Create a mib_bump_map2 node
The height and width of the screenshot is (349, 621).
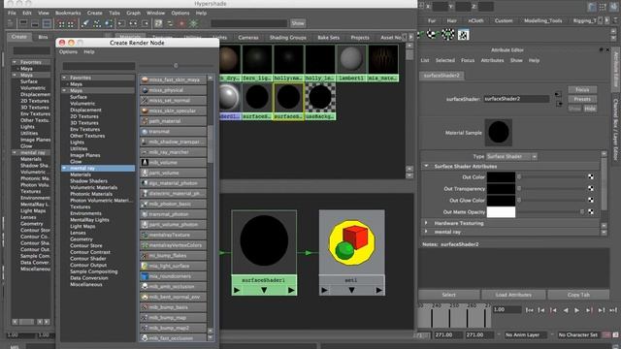tap(173, 328)
